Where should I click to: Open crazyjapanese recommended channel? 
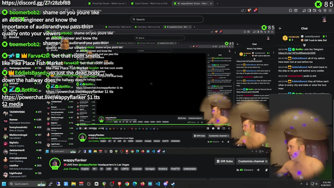tap(22, 159)
